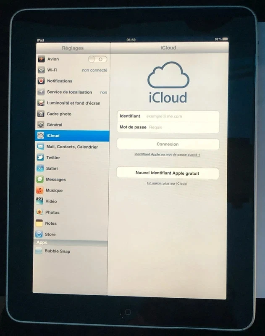Tap the Cadre photo icon
Viewport: 265px width, 336px height.
[x=41, y=114]
